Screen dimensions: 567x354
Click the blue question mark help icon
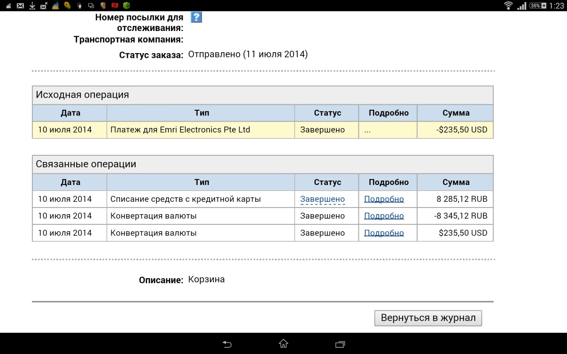[x=196, y=17]
